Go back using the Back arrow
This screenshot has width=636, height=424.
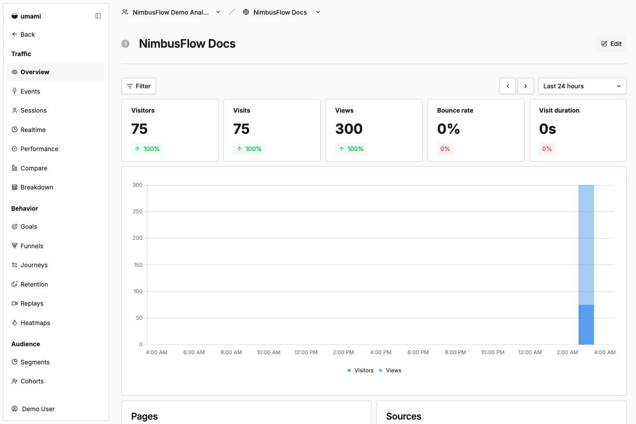pos(15,34)
